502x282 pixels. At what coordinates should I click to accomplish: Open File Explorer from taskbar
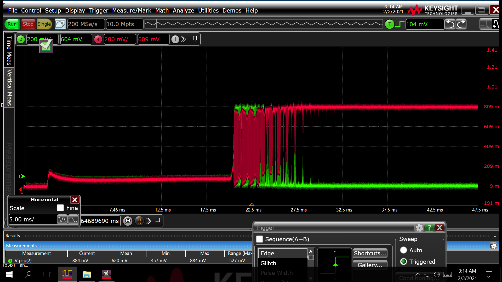pos(87,274)
